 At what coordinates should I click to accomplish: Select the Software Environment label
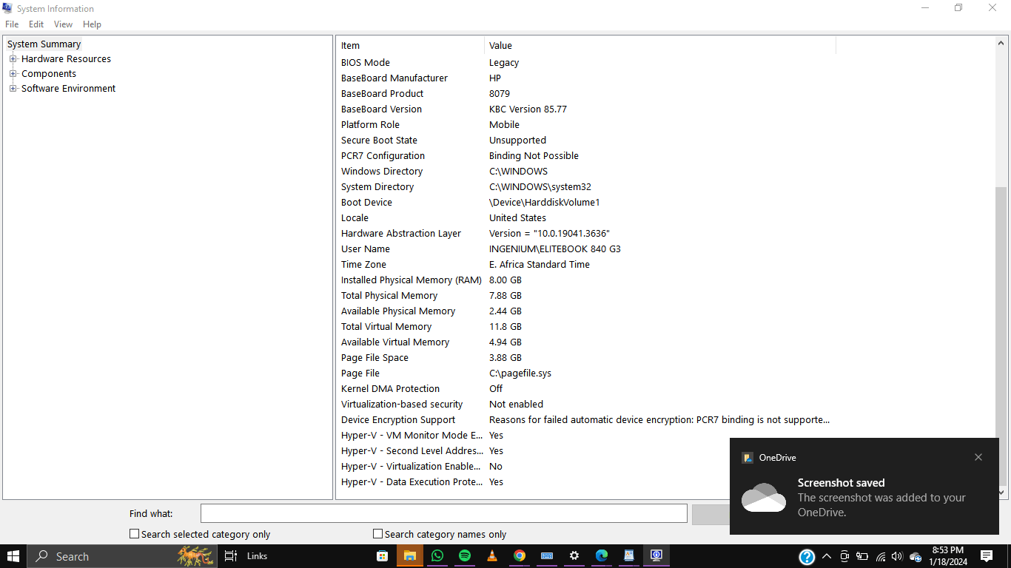click(x=68, y=89)
